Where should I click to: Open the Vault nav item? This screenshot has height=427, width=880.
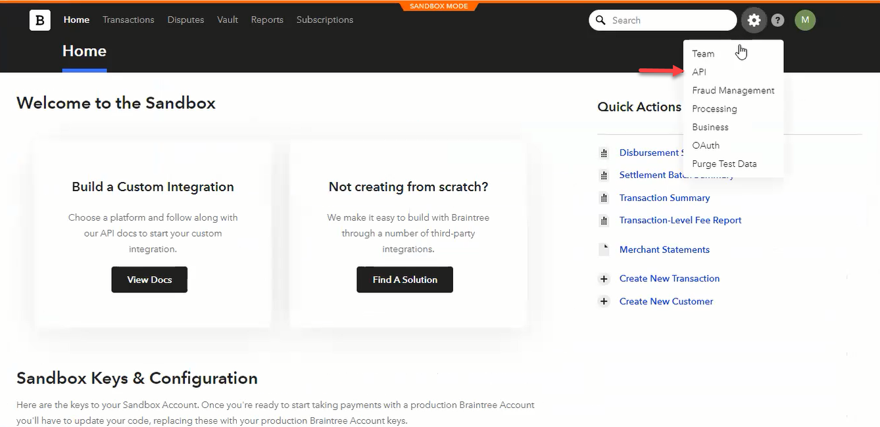228,20
